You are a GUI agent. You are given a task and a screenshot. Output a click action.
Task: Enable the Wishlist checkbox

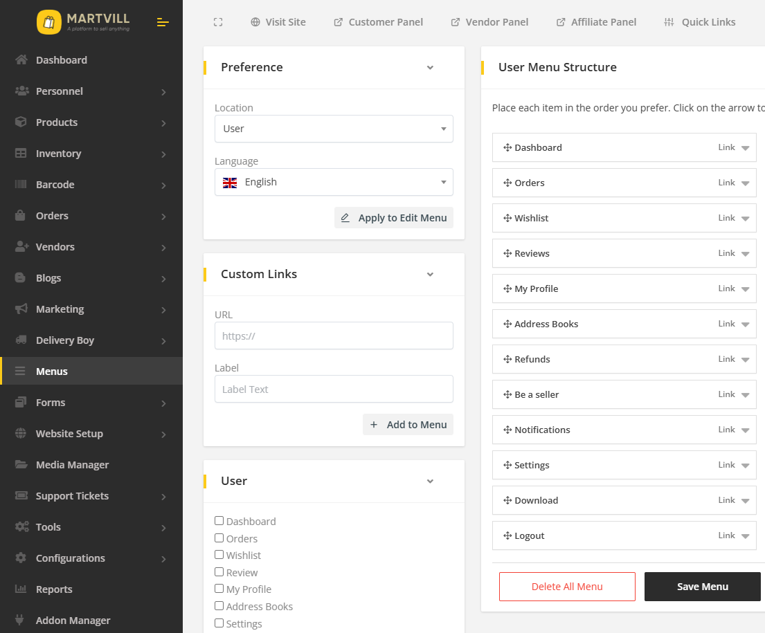pos(219,555)
